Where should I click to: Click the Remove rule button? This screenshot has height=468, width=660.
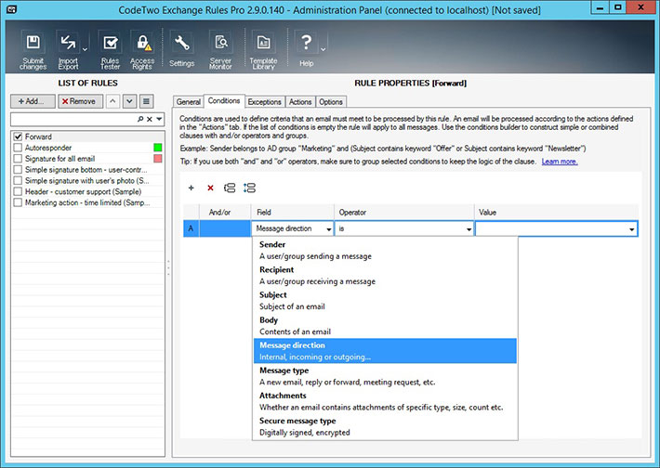[80, 101]
